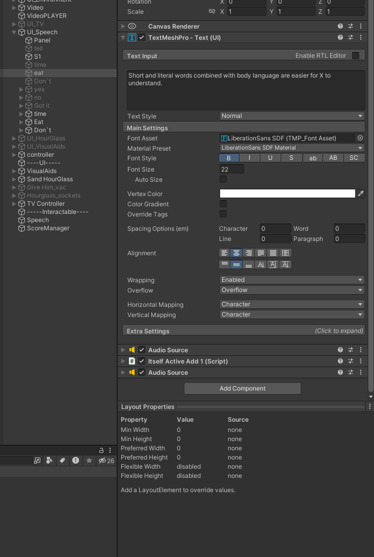Disable TextMeshPro component checkbox
This screenshot has height=557, width=374.
[x=142, y=37]
